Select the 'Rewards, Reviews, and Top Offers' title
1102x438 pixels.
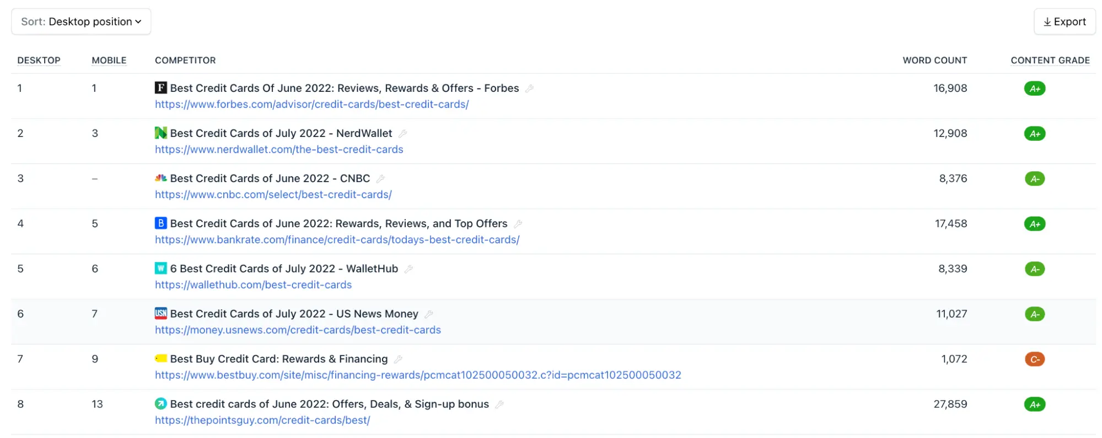click(x=338, y=223)
